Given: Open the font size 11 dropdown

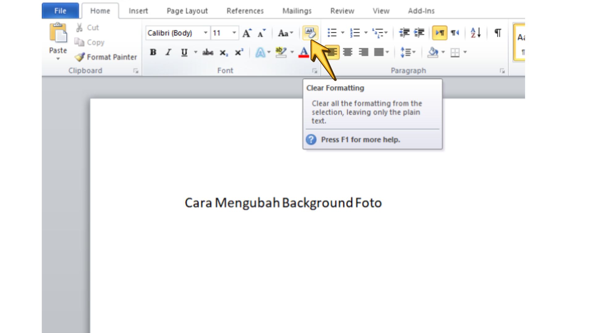Looking at the screenshot, I should (234, 33).
